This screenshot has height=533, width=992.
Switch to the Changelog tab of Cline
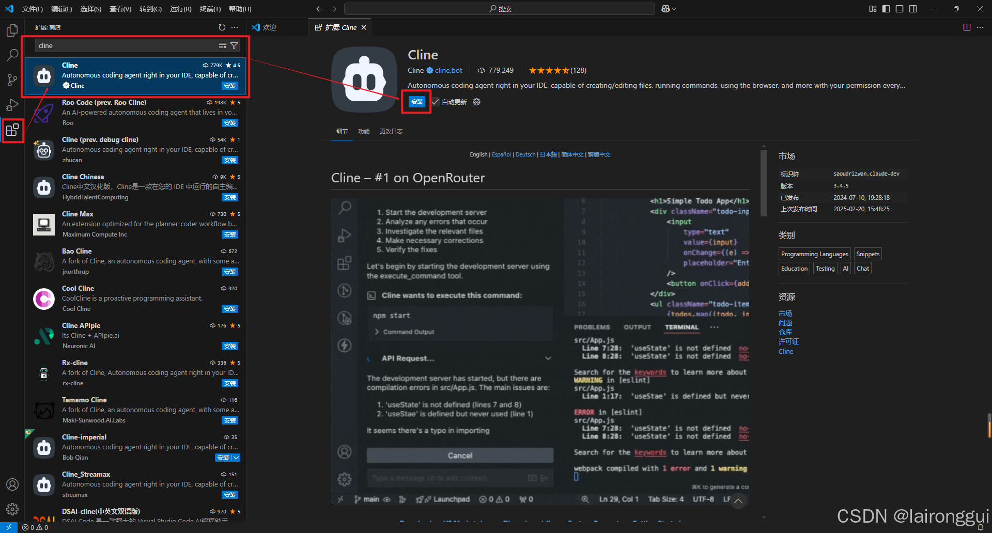coord(391,131)
